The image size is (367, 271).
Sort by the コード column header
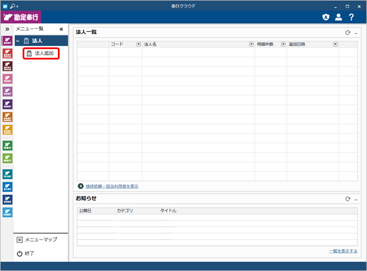pyautogui.click(x=117, y=44)
